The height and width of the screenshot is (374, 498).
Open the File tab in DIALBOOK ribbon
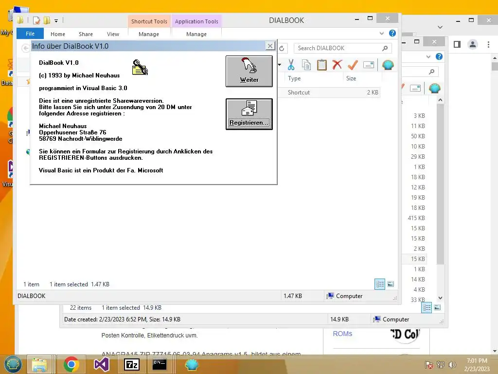click(x=30, y=34)
